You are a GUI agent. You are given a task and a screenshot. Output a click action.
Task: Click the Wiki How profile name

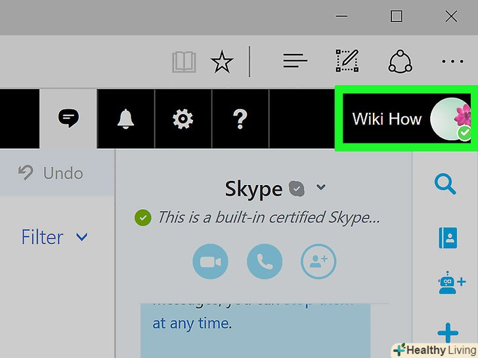coord(387,119)
